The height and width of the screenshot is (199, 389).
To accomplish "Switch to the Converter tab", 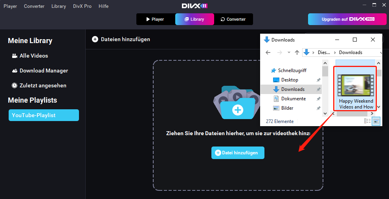I will point(233,19).
